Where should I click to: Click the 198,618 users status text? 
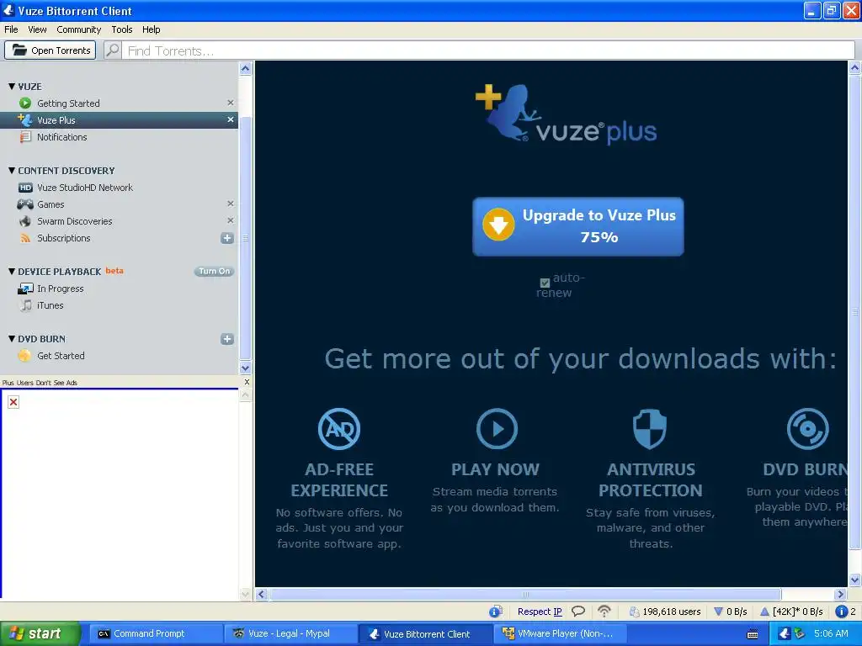[671, 612]
